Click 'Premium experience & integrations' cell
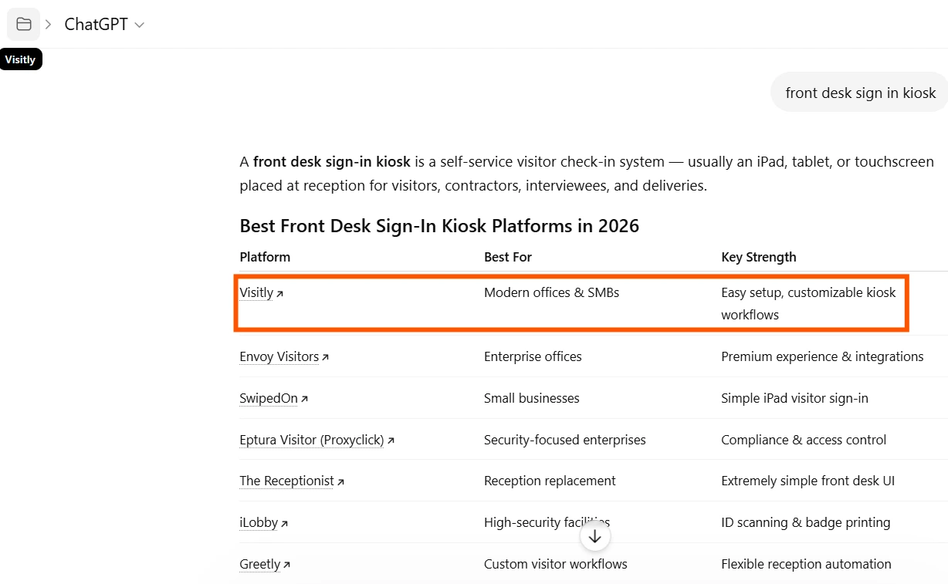 click(x=822, y=356)
